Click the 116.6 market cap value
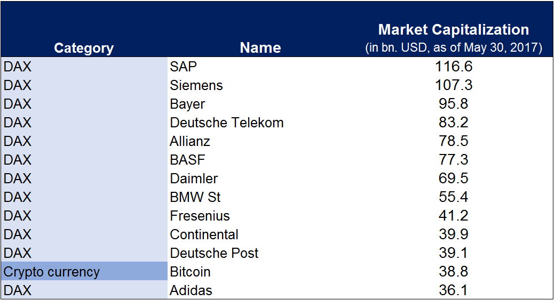The height and width of the screenshot is (301, 555). coord(453,67)
